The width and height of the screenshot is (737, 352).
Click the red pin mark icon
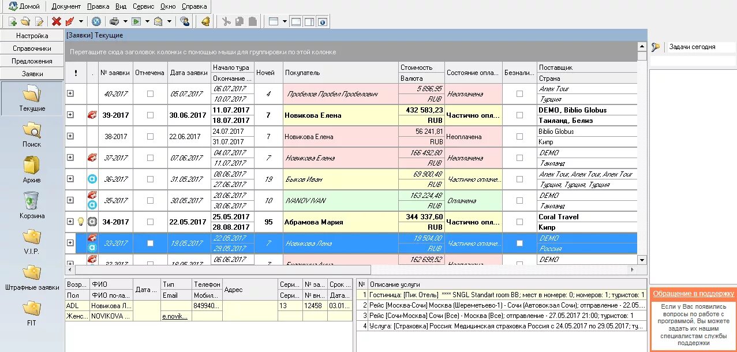pos(70,22)
